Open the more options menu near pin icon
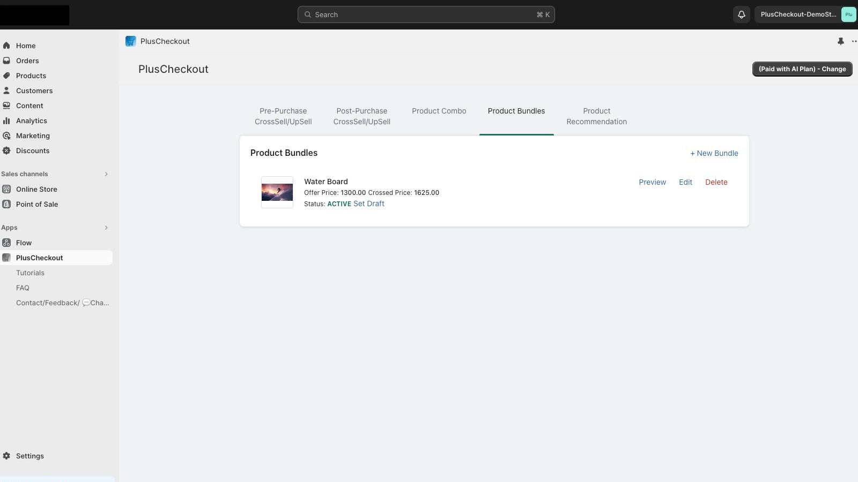Viewport: 858px width, 482px height. click(854, 41)
